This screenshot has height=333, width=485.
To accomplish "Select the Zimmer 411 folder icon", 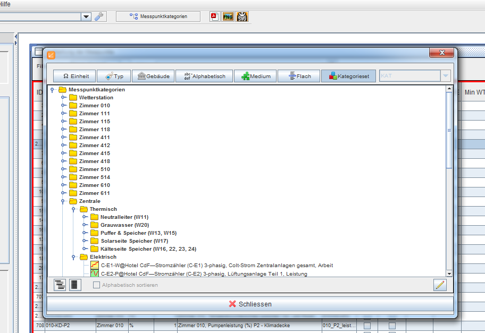I will (73, 137).
